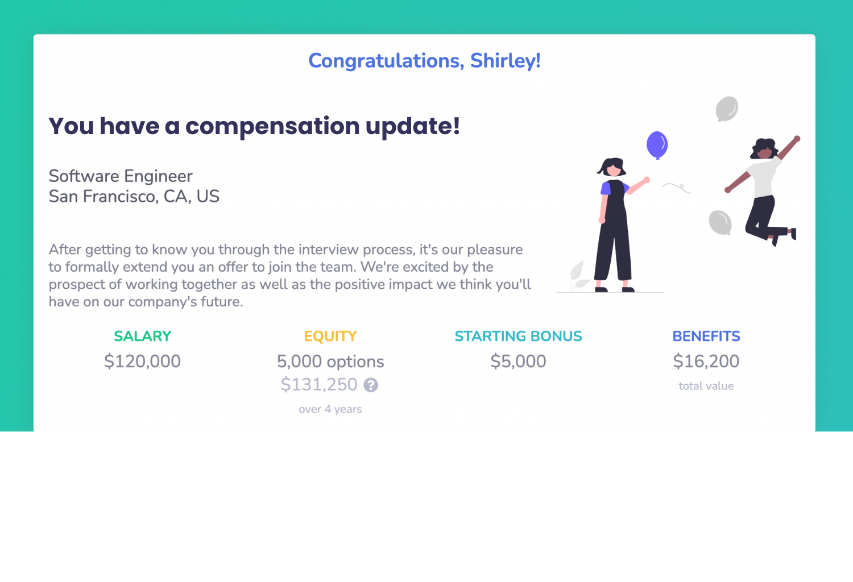Viewport: 853px width, 582px height.
Task: Select the STARTING BONUS label
Action: tap(518, 336)
